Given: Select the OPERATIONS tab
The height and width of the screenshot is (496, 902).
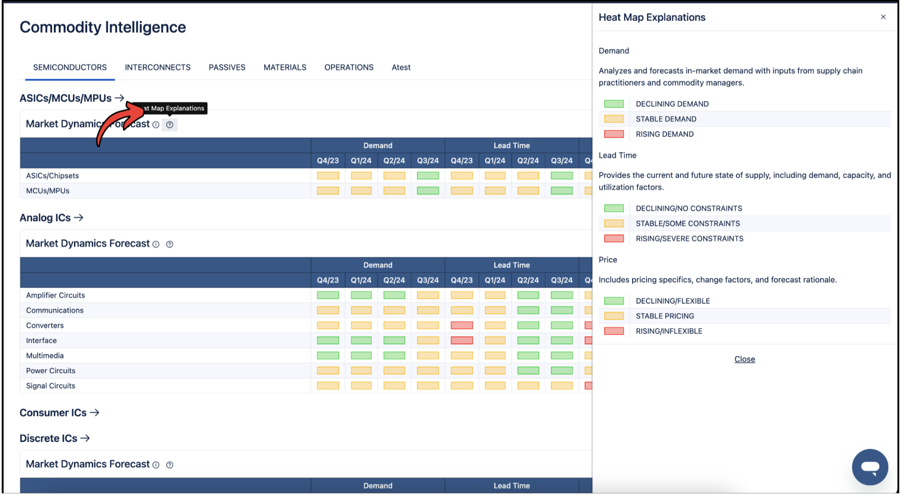Looking at the screenshot, I should pos(349,67).
